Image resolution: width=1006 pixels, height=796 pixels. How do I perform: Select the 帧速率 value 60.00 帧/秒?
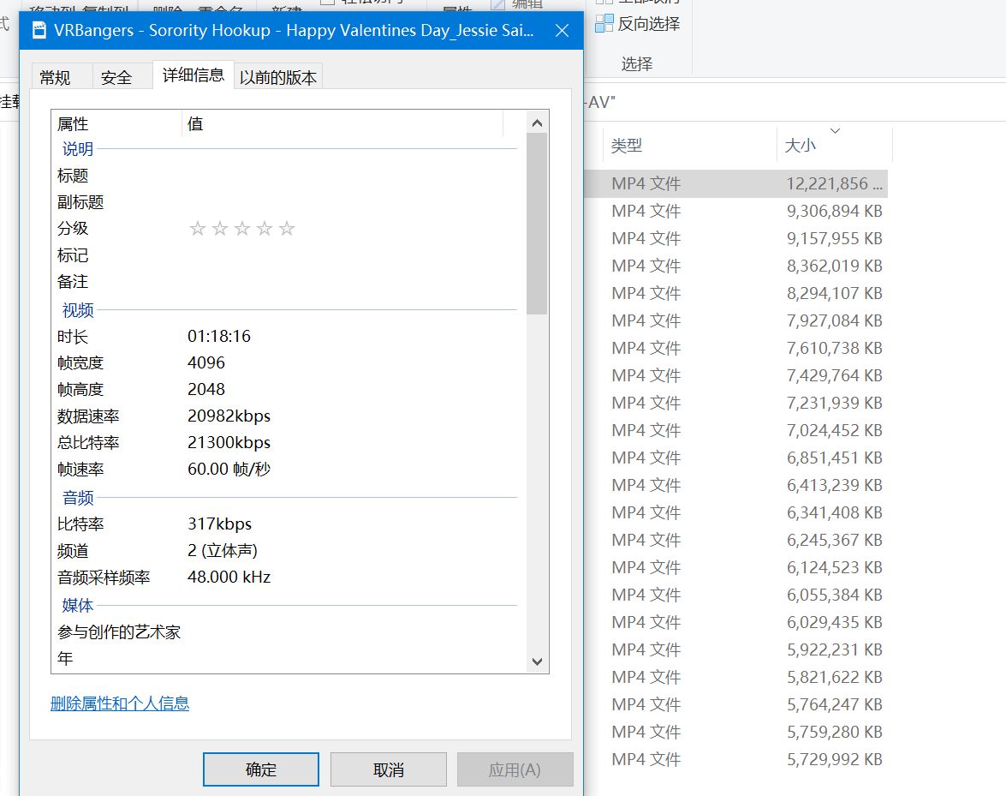[x=229, y=470]
